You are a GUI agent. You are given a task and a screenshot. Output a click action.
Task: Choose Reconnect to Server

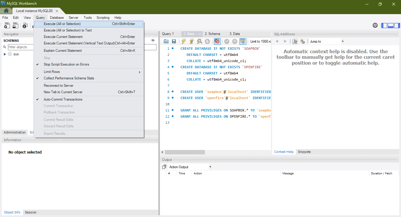pos(89,86)
